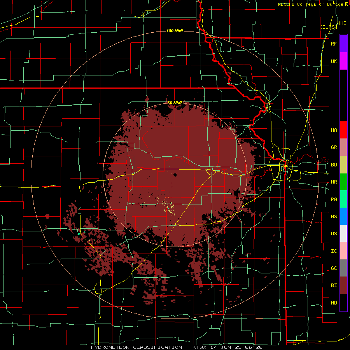The image size is (350, 350).
Task: Click the NEXLAB-College of DuPage credit text
Action: (313, 4)
